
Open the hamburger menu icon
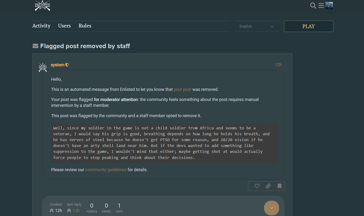point(321,5)
